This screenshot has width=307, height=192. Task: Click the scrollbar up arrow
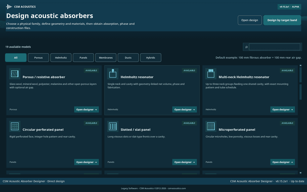click(x=301, y=65)
